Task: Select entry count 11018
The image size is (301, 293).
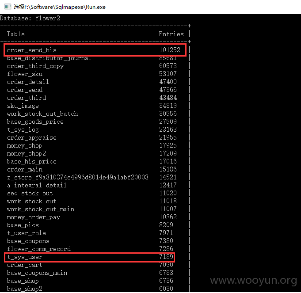Action: coord(168,201)
